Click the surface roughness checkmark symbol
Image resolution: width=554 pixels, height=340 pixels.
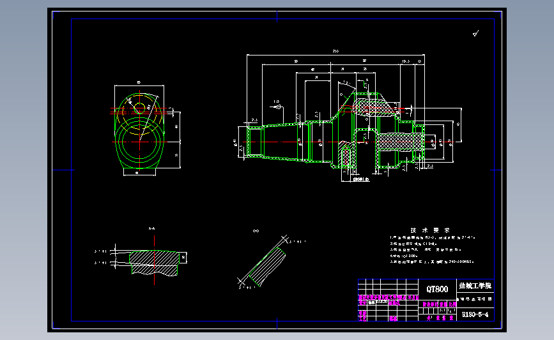pyautogui.click(x=476, y=33)
